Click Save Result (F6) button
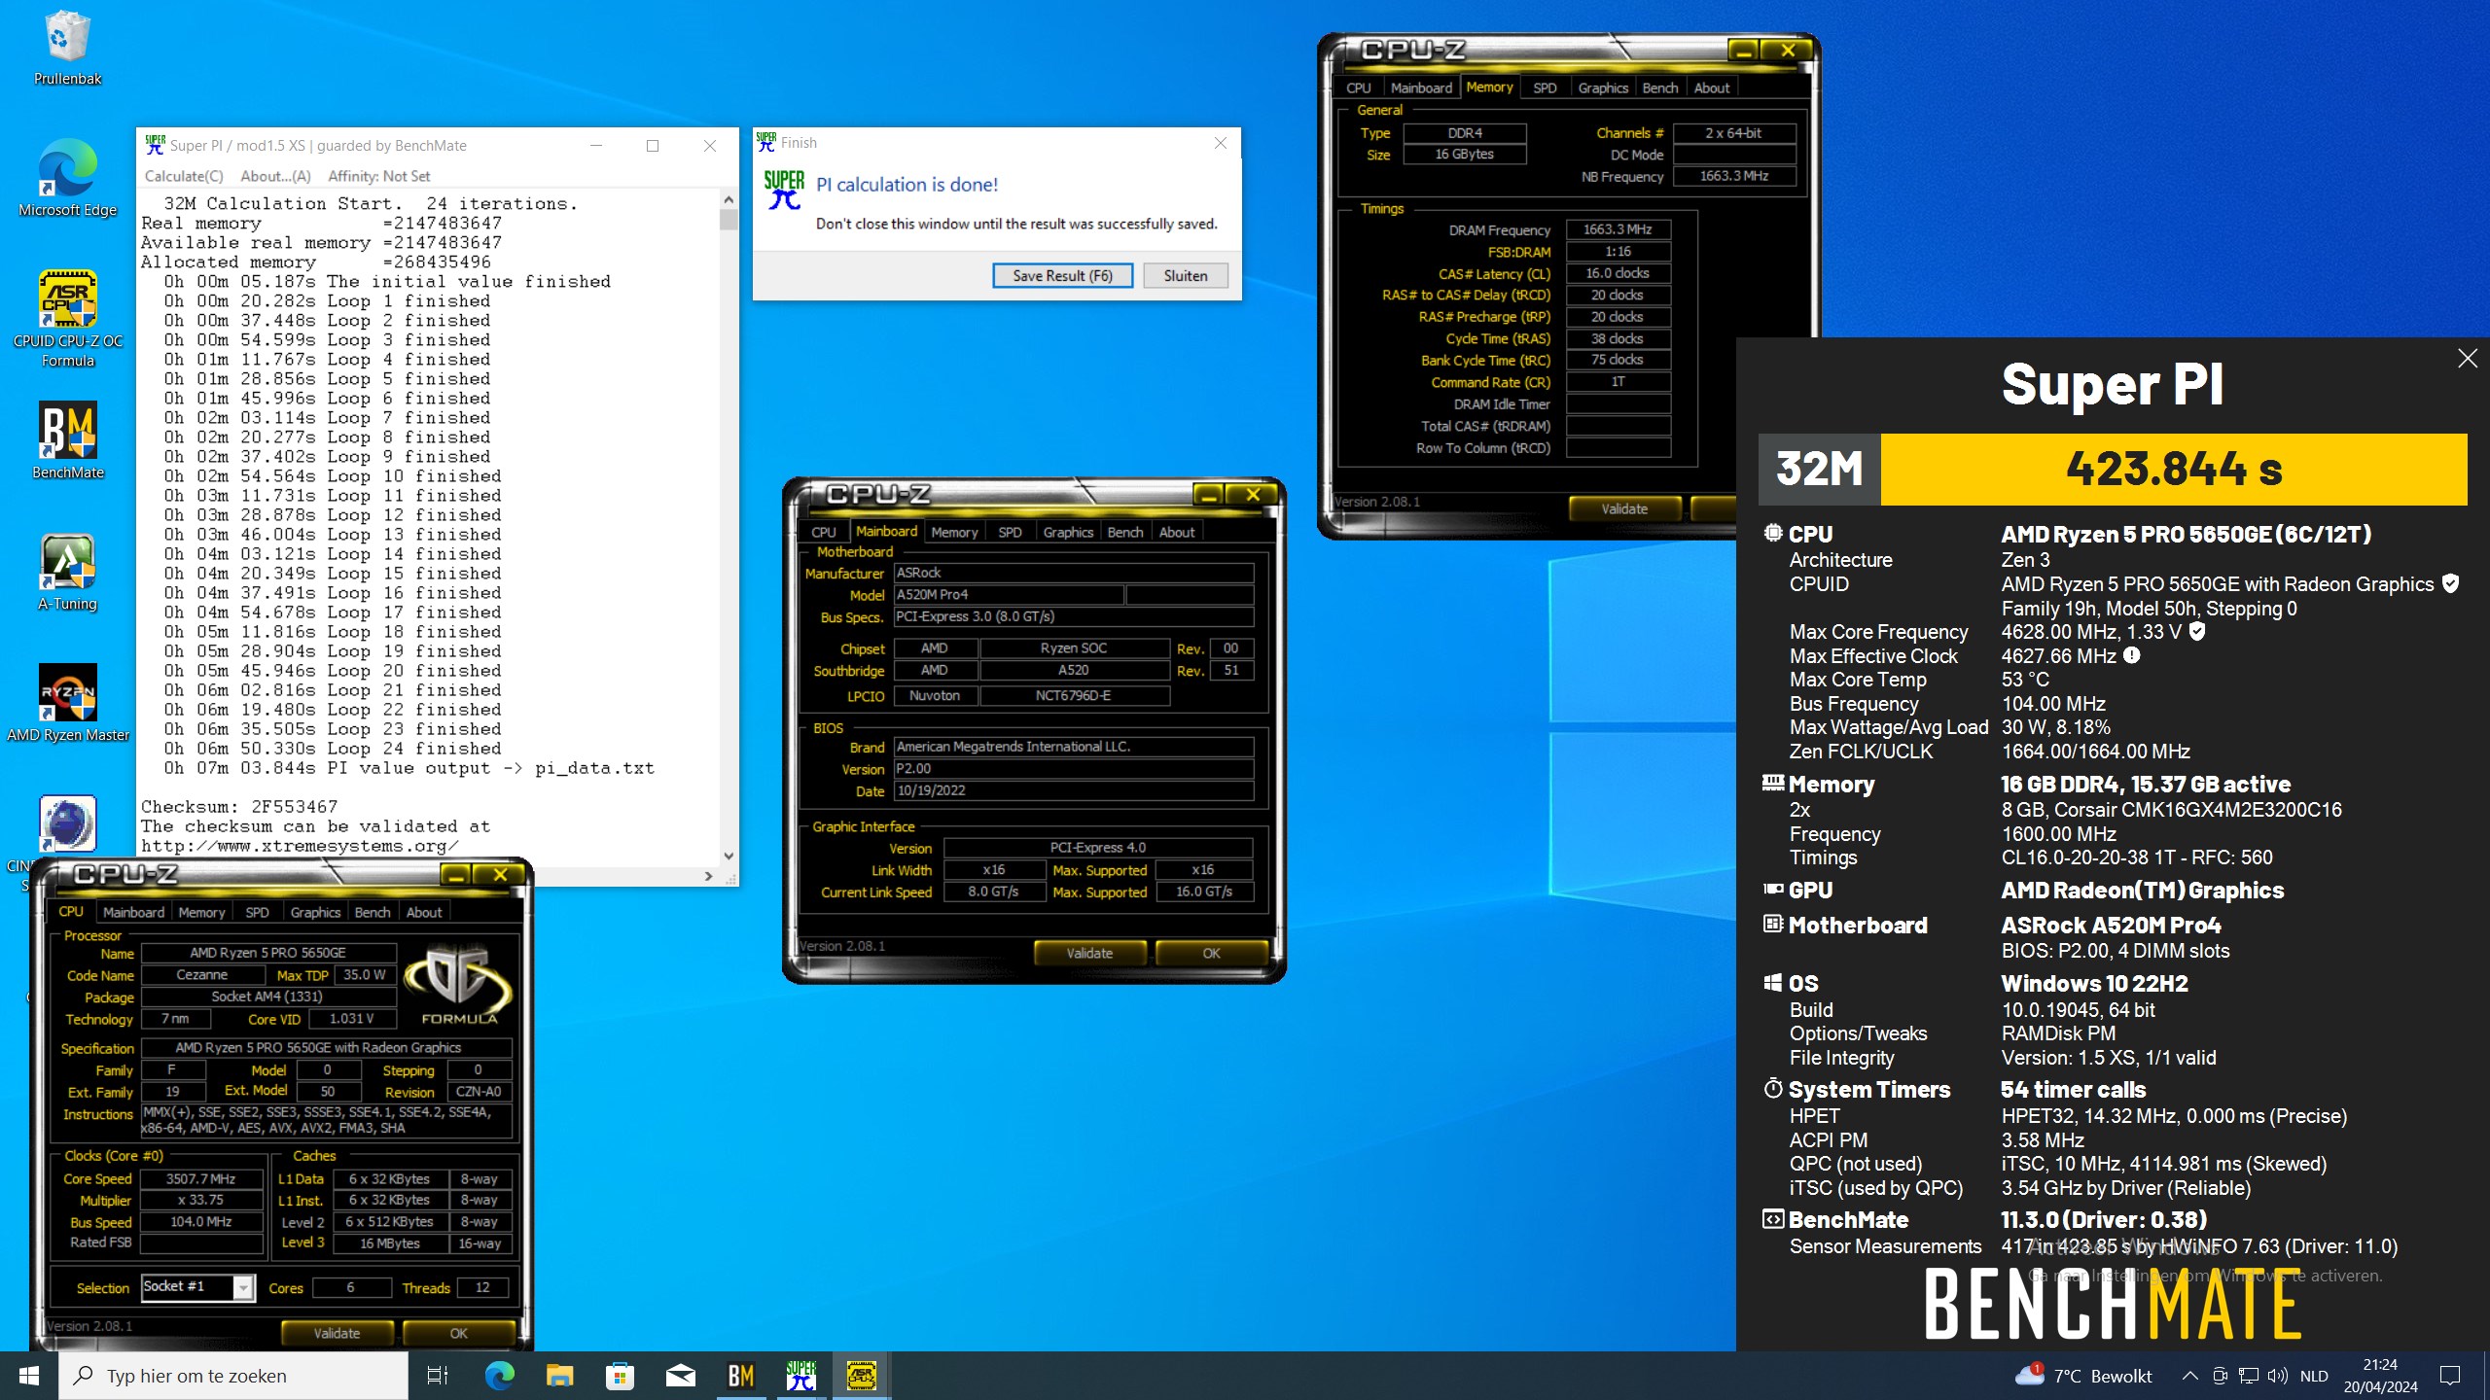2490x1400 pixels. (x=1062, y=275)
